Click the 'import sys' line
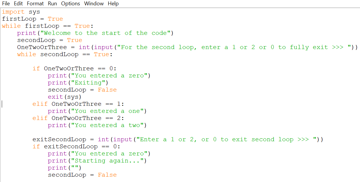360x182 pixels. [21, 12]
